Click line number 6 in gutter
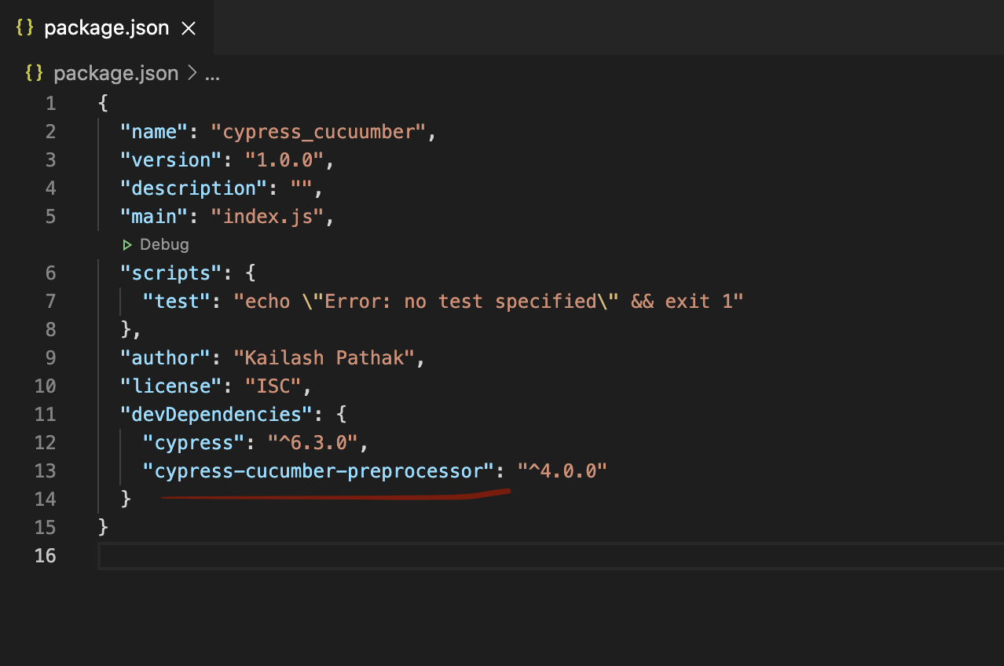 (x=51, y=273)
